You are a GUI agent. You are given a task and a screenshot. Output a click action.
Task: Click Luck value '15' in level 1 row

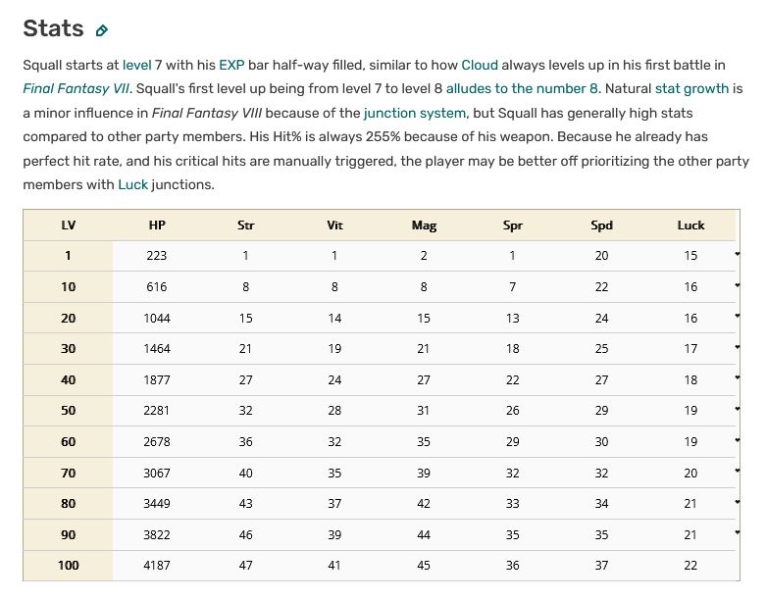point(690,256)
